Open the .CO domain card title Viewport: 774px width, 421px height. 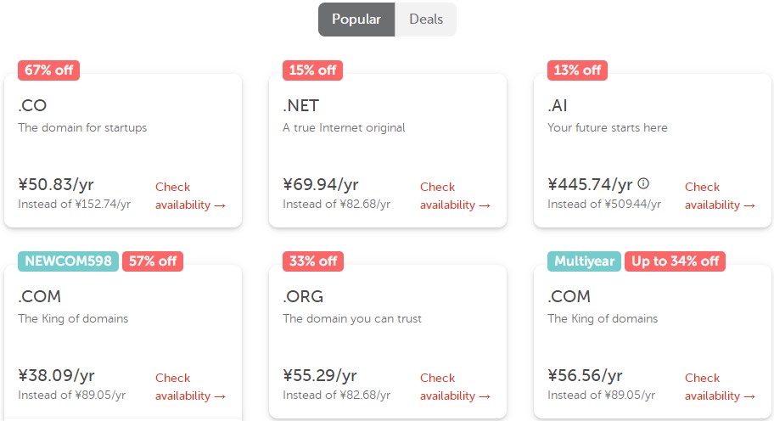(32, 106)
